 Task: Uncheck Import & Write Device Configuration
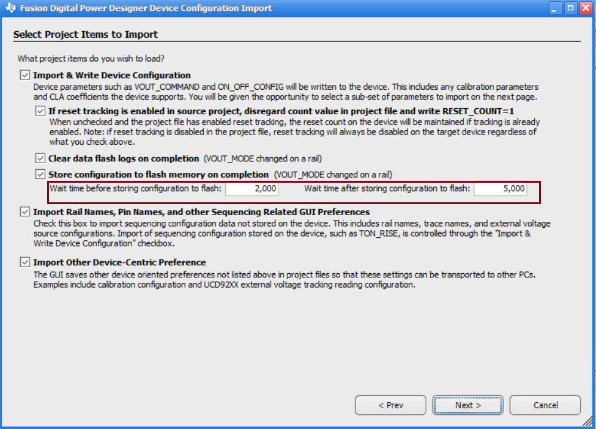coord(25,75)
